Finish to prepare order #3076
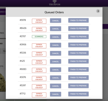108x101 pixels. (78, 78)
